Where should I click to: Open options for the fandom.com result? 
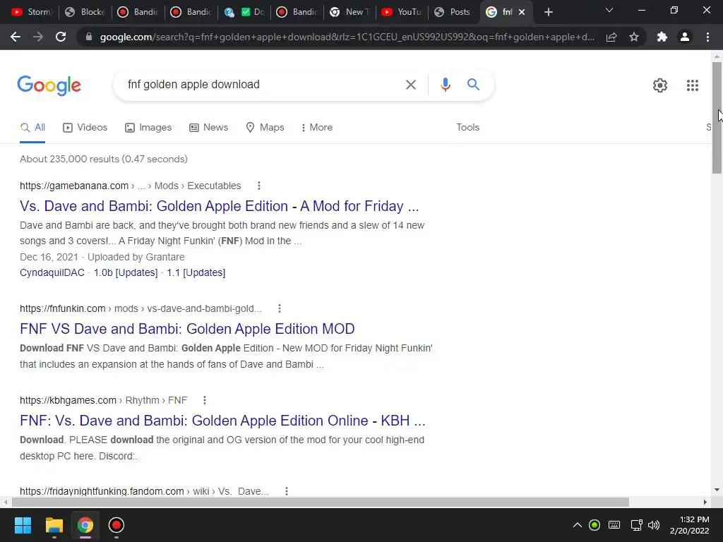tap(287, 491)
